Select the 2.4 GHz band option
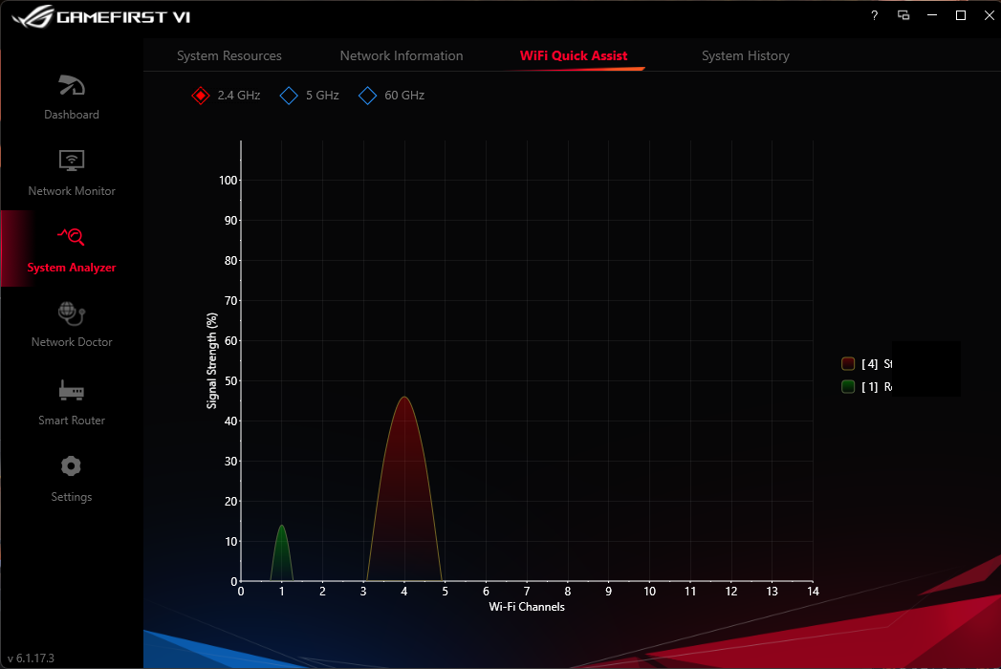 tap(226, 96)
